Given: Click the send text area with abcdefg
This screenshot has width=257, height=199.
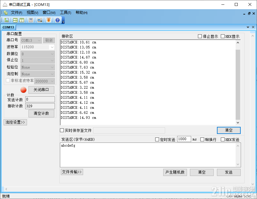Looking at the screenshot, I should click(x=148, y=155).
